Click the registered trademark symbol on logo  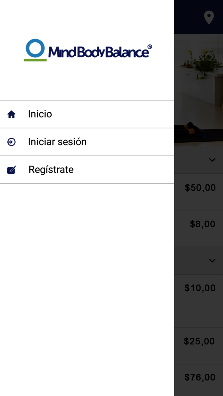[x=150, y=47]
